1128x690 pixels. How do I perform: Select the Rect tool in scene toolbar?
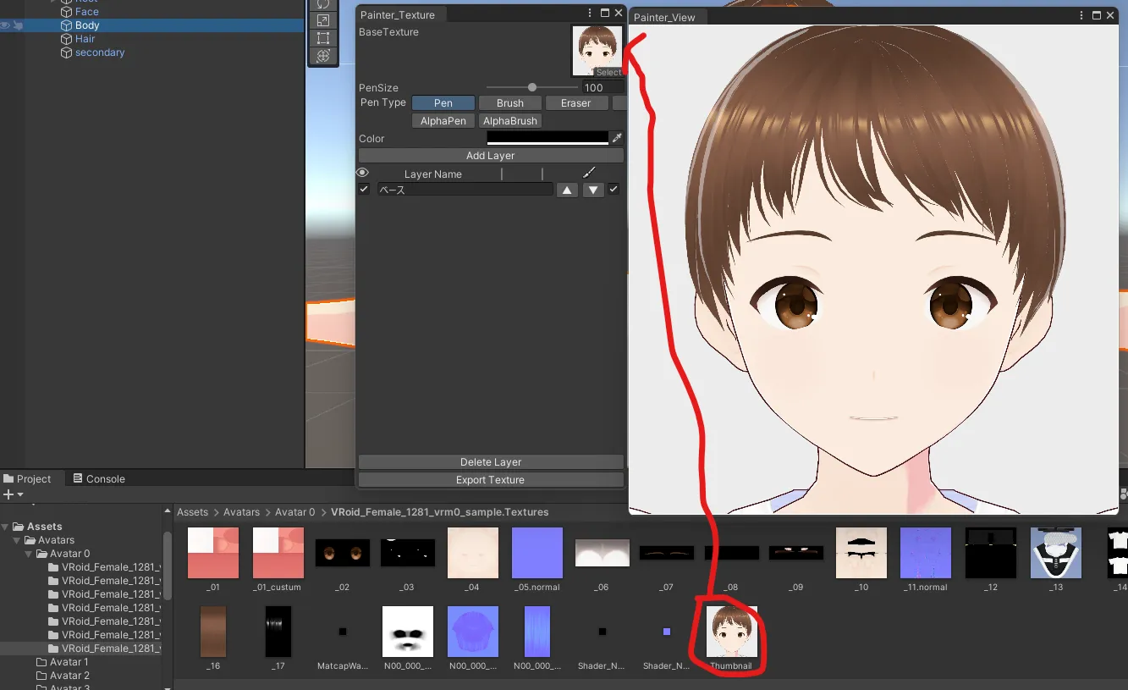click(x=322, y=38)
